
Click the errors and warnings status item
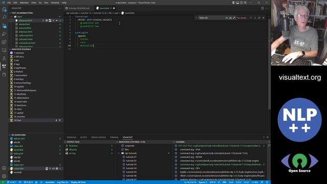pyautogui.click(x=29, y=182)
